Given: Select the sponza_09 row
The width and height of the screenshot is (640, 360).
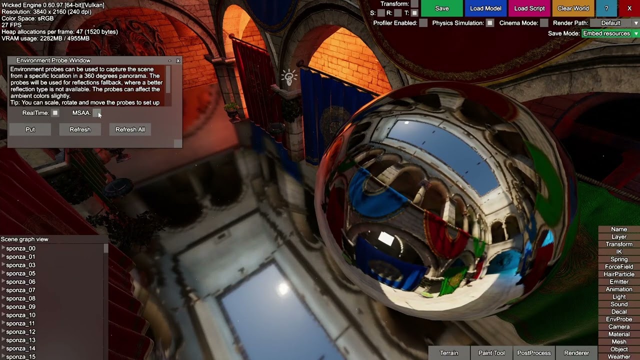Looking at the screenshot, I should pos(52,307).
